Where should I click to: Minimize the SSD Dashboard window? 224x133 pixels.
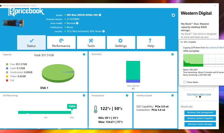(200, 6)
